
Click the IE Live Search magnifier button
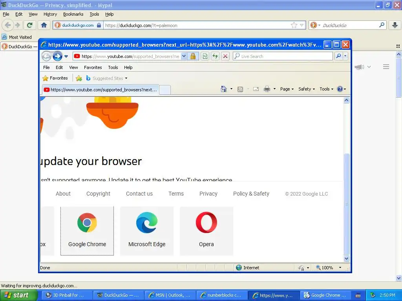coord(339,56)
